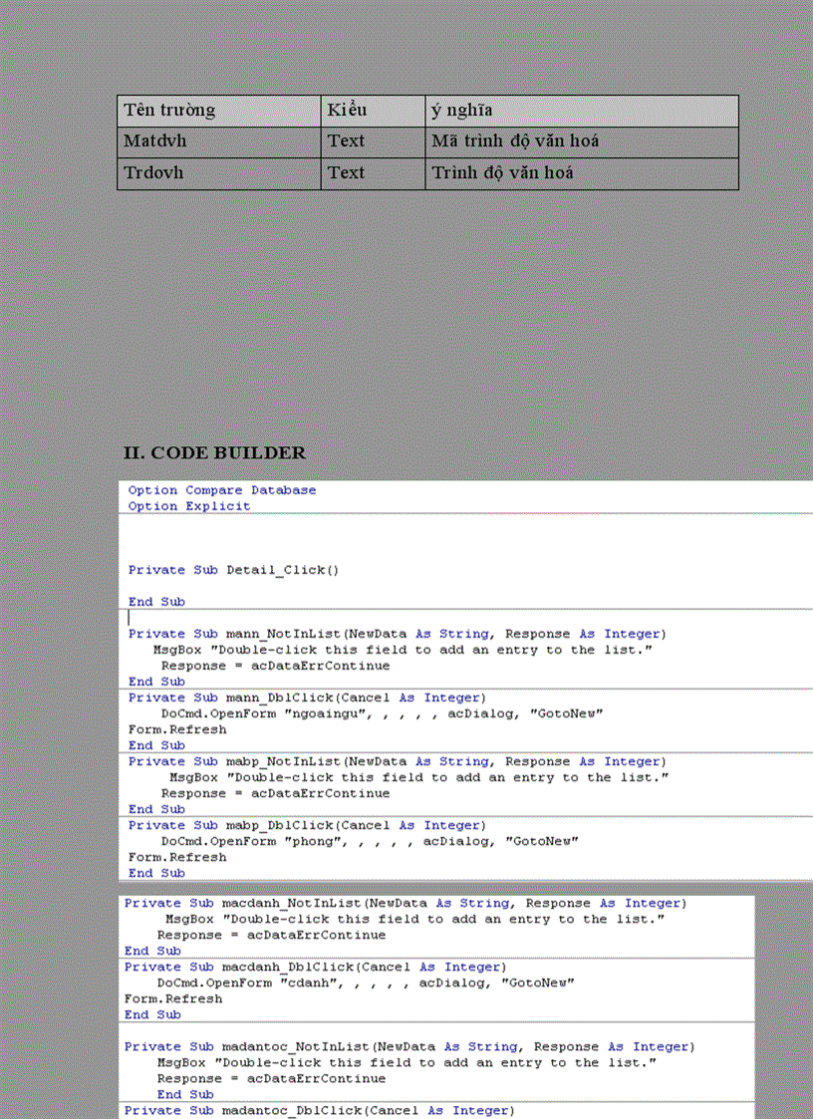Click the madantoc_NotInList procedure declaration line

pos(408,1046)
